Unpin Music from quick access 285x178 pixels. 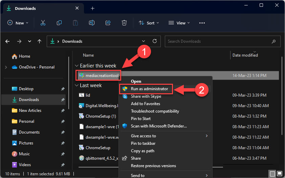pyautogui.click(x=63, y=154)
